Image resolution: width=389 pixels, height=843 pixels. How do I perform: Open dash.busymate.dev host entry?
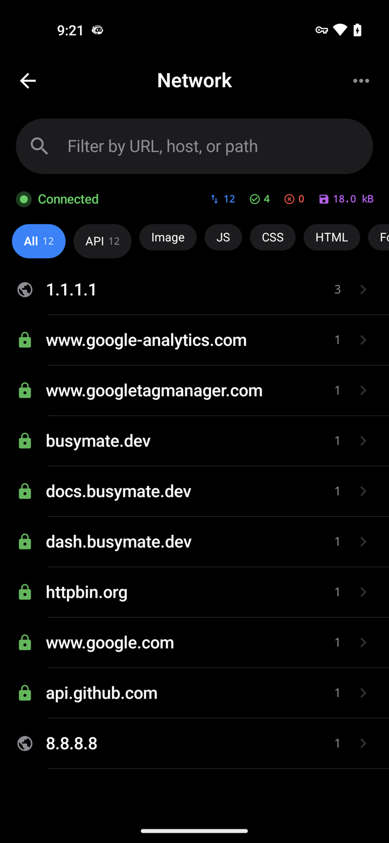click(194, 541)
